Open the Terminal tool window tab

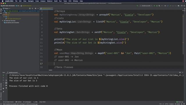[x=19, y=102]
